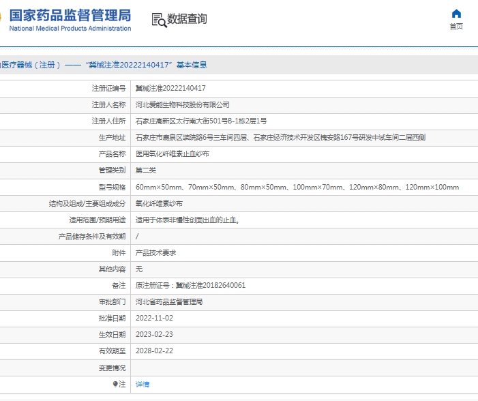Viewport: 478px width, 401px height.
Task: Click the approval date 2022-11-02
Action: (x=154, y=318)
